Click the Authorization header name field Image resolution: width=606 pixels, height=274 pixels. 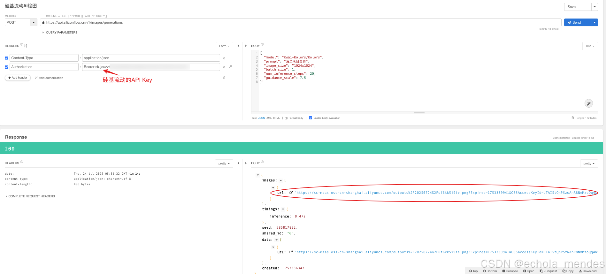click(x=44, y=67)
